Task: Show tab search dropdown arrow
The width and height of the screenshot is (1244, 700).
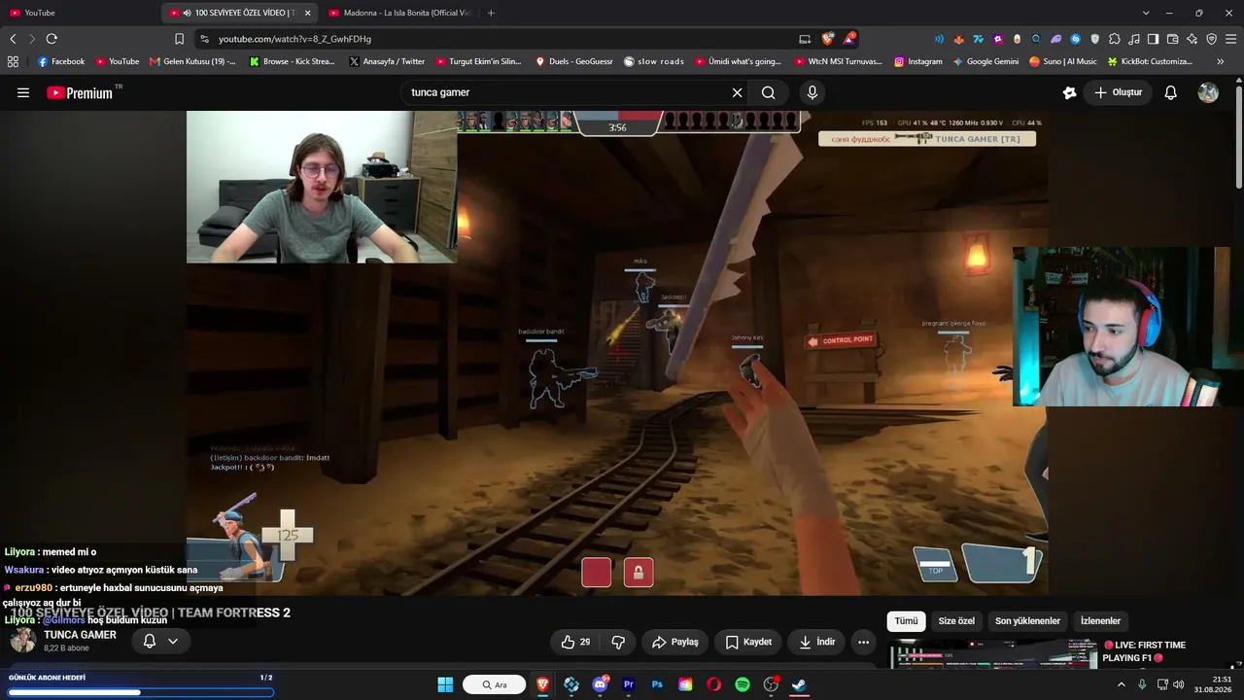Action: point(1146,13)
